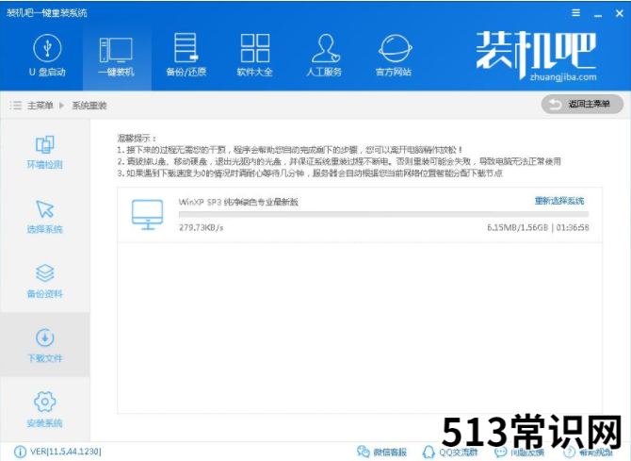
Task: Click the download progress bar
Action: (383, 214)
